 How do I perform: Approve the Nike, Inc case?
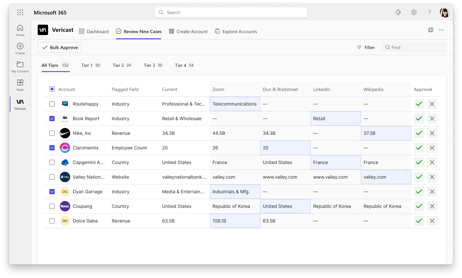click(419, 133)
